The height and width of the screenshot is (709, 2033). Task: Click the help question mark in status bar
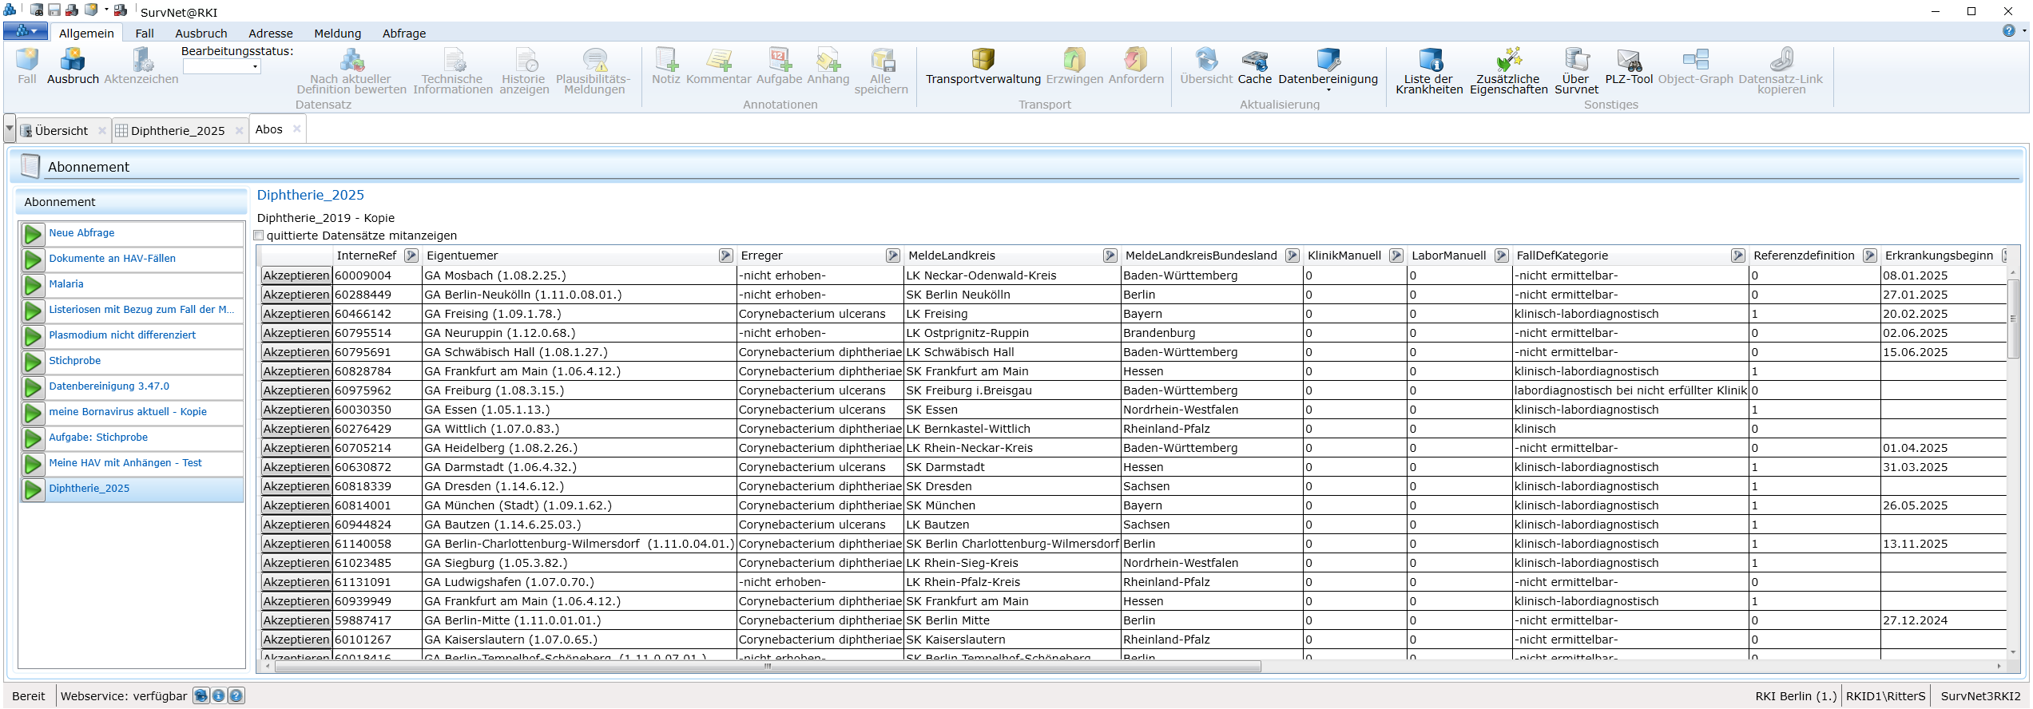(236, 696)
